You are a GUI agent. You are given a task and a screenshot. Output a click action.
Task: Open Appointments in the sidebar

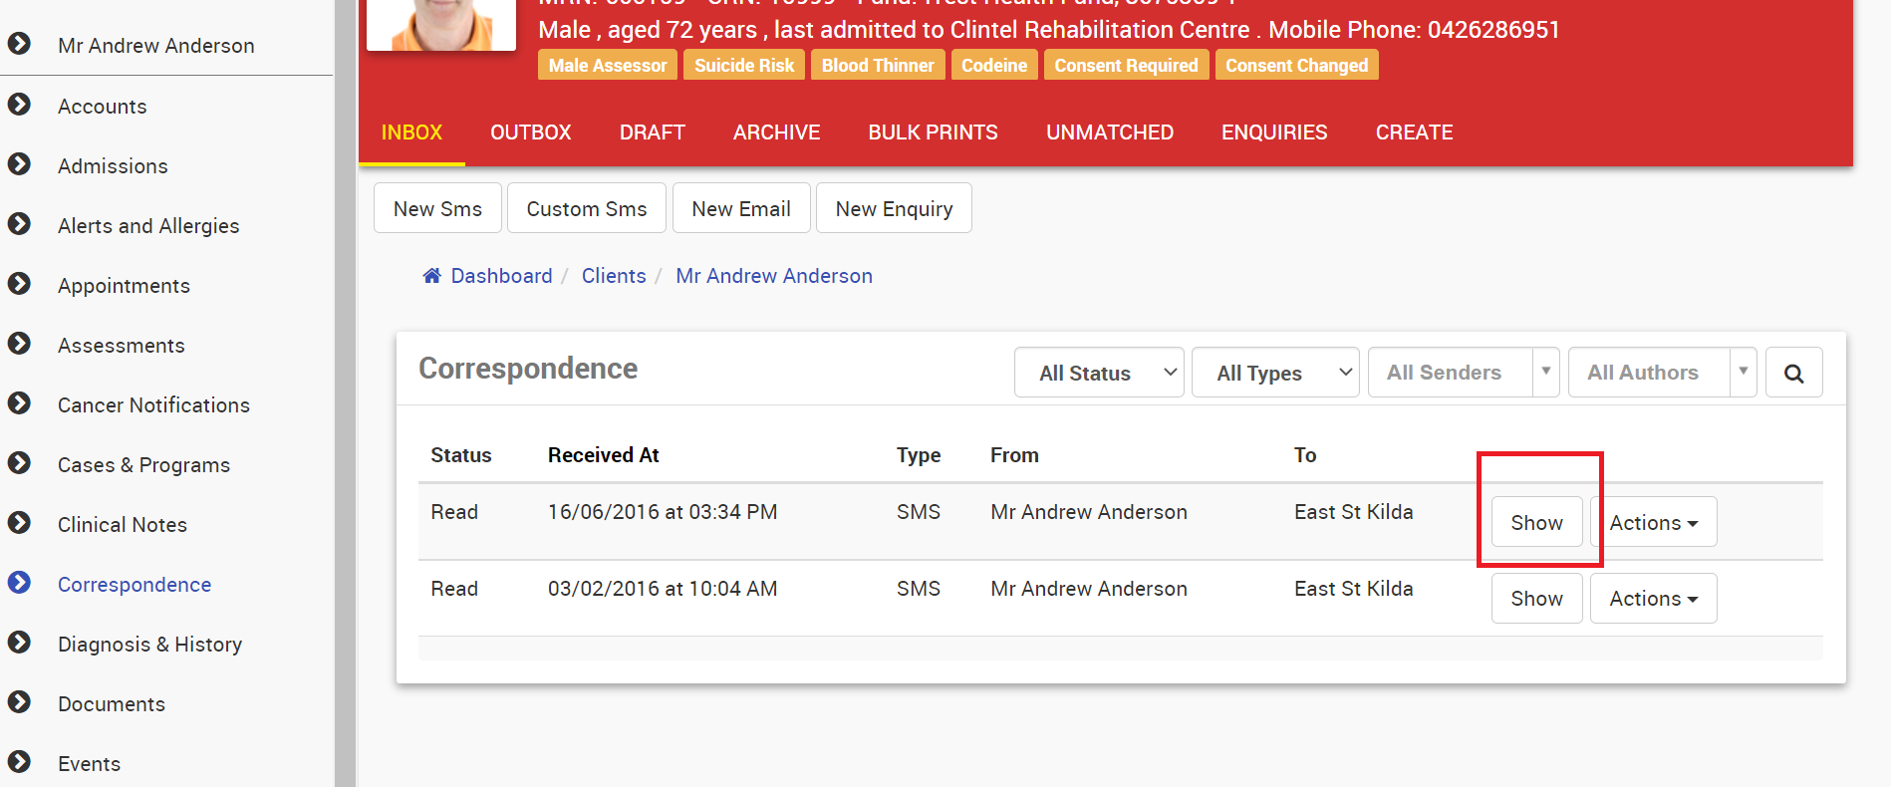click(124, 285)
